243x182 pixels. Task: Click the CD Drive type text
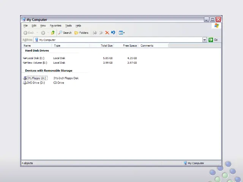click(x=58, y=83)
